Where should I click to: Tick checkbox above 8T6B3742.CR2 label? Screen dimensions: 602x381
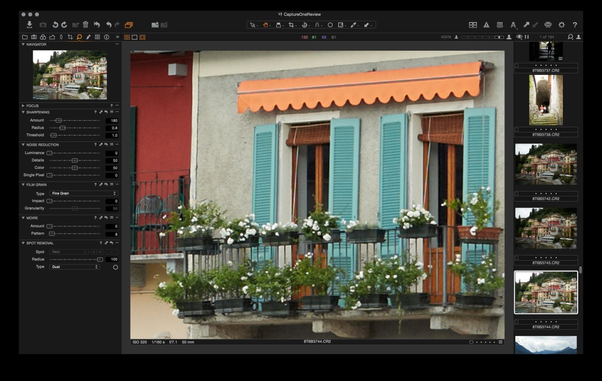tap(517, 193)
